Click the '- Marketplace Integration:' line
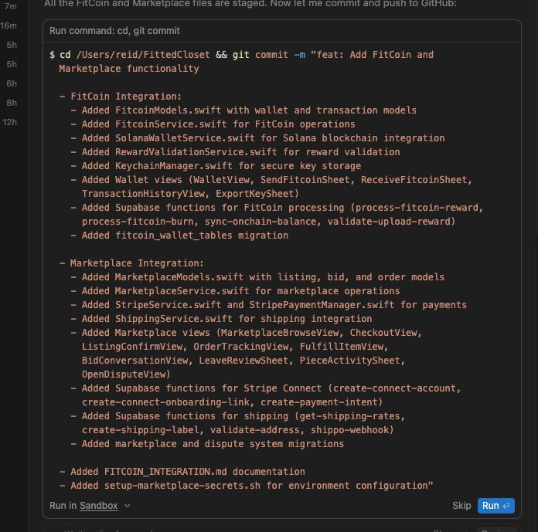The width and height of the screenshot is (538, 532). [x=131, y=263]
